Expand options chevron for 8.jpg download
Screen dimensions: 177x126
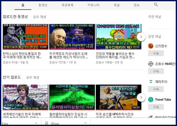[36, 123]
